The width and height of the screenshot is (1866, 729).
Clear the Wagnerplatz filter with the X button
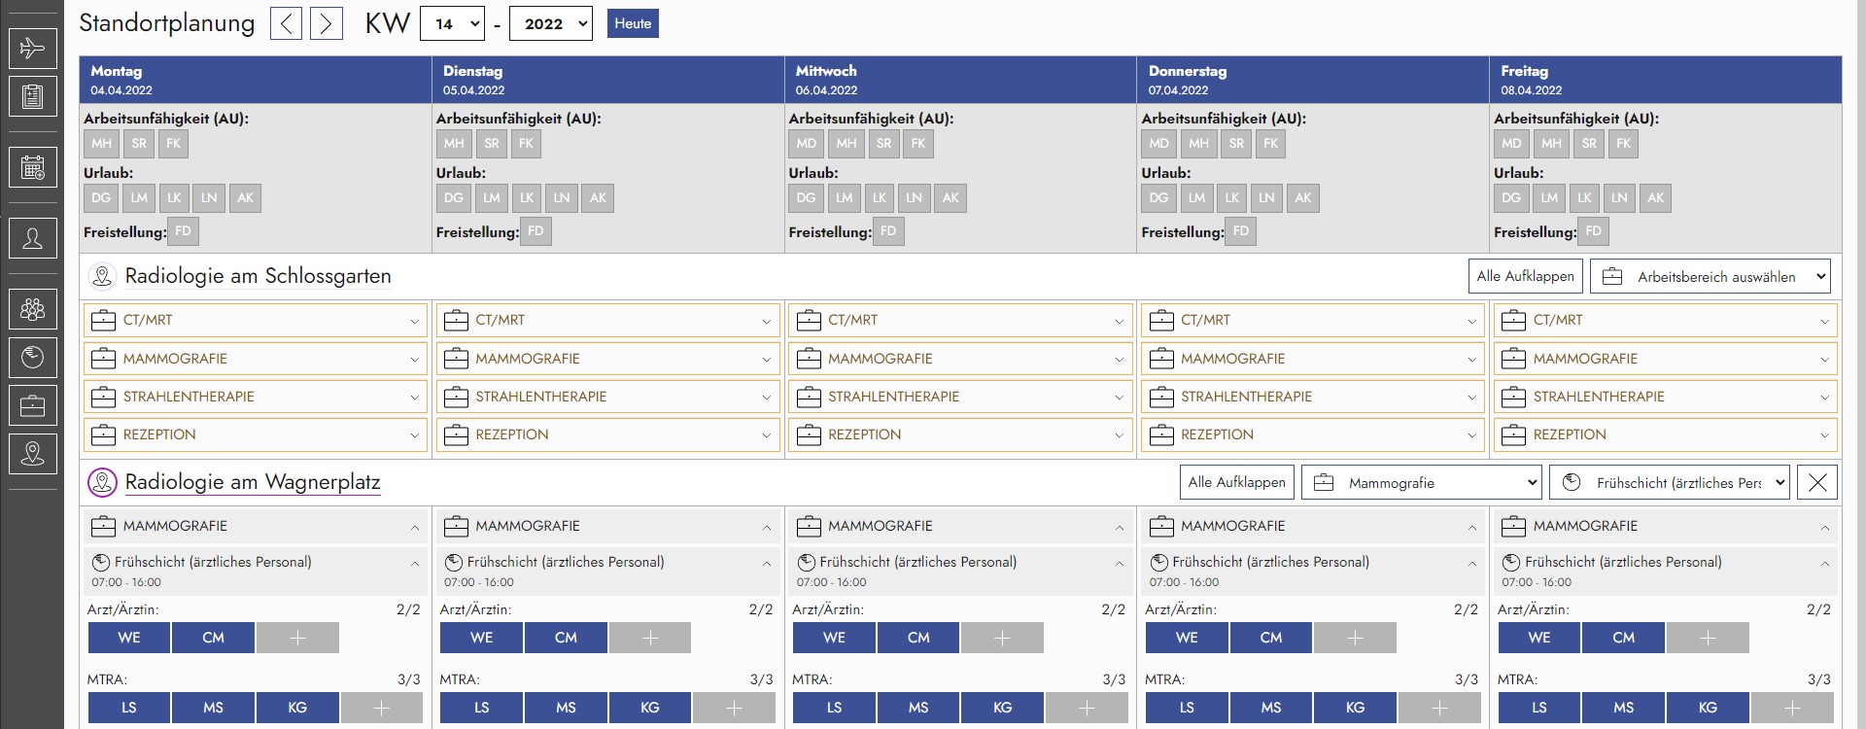pos(1817,482)
